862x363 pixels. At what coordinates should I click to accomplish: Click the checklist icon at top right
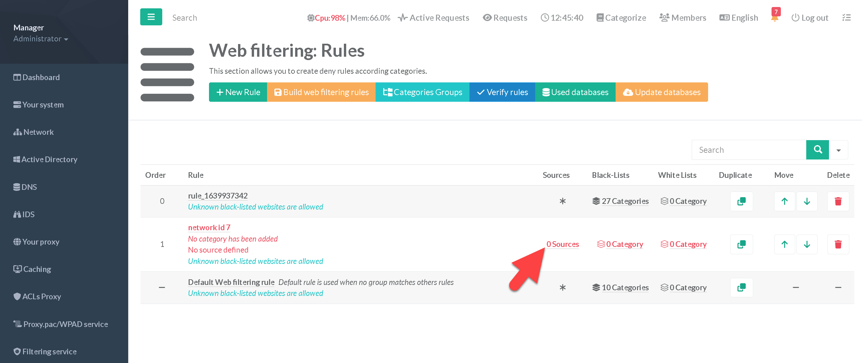846,17
